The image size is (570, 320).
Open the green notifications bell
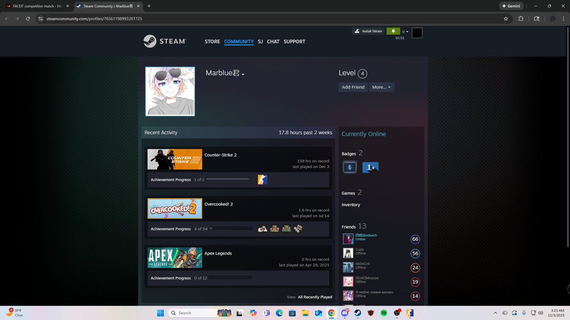393,31
